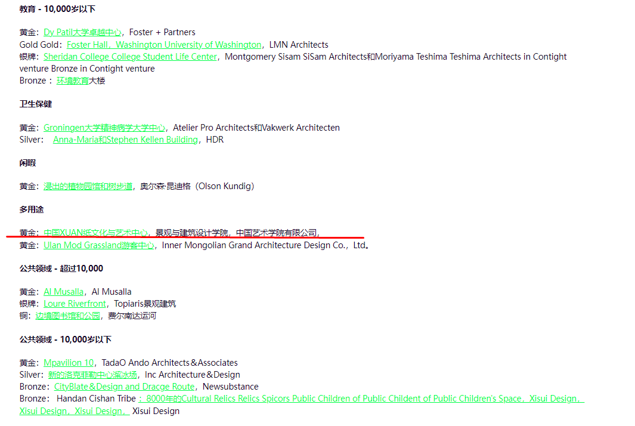Select the Inc Architecture&Design text
635x426 pixels.
pyautogui.click(x=193, y=375)
